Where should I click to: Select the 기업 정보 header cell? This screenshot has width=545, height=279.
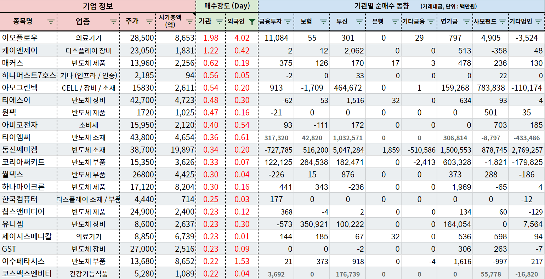[x=98, y=6]
